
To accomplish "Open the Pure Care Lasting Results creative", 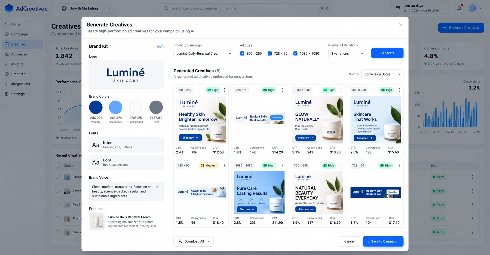I will (x=259, y=192).
